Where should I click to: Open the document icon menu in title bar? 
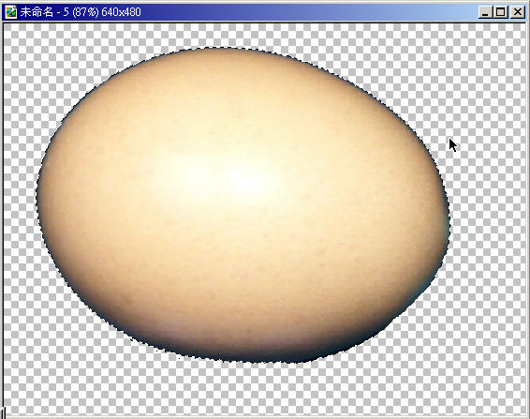pyautogui.click(x=10, y=12)
